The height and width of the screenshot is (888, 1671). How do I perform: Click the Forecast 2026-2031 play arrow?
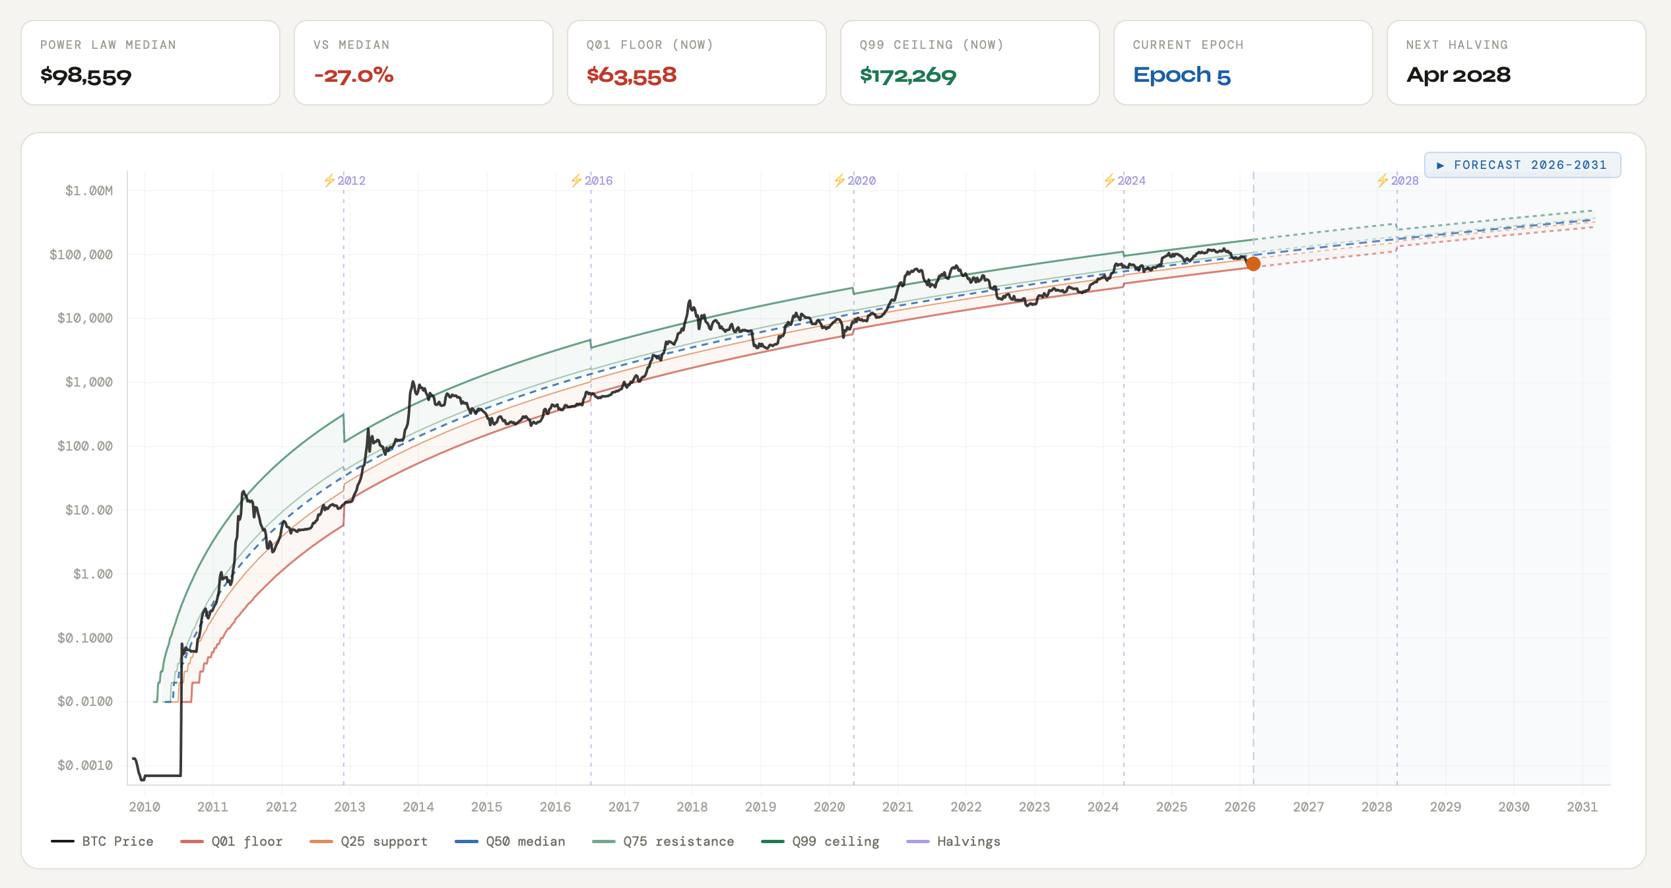tap(1440, 166)
